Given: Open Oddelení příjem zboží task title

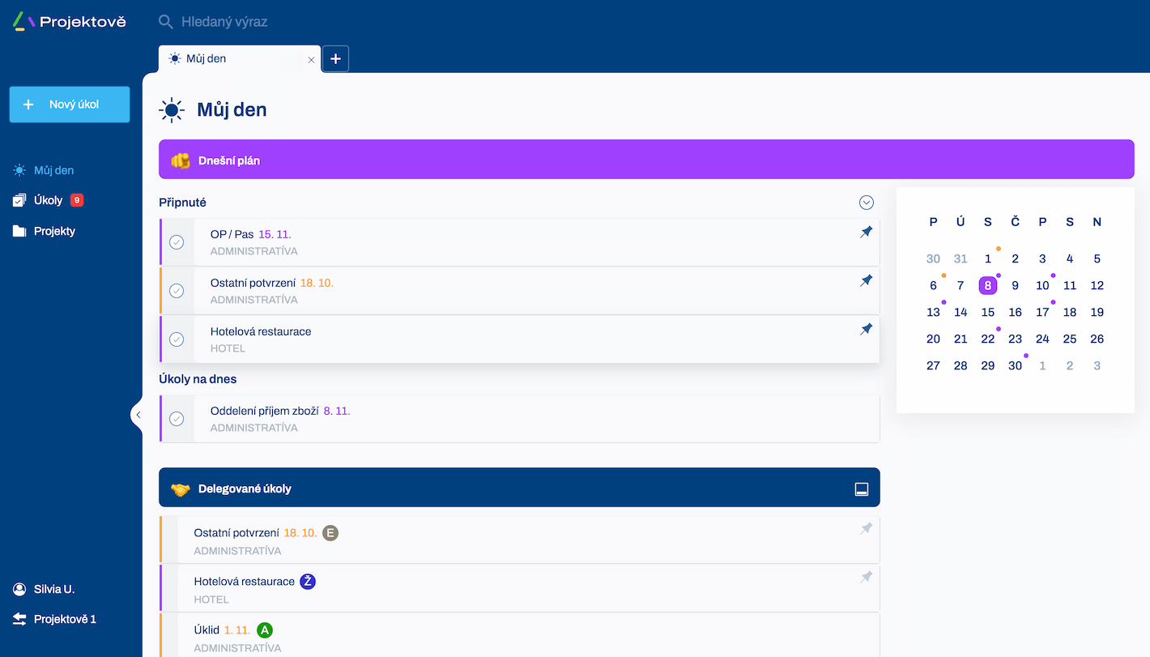Looking at the screenshot, I should [265, 411].
